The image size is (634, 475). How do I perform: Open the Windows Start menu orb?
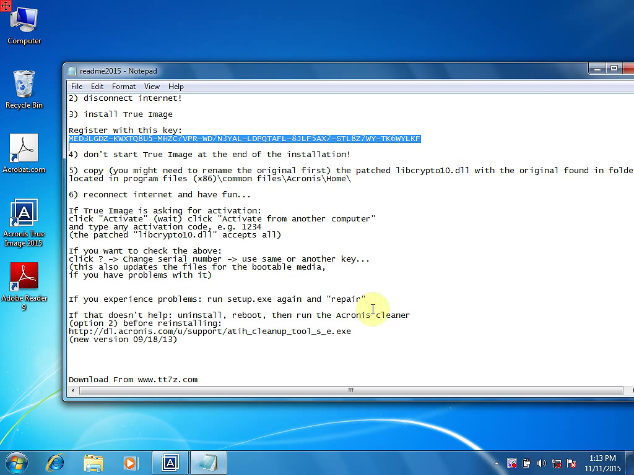[x=17, y=463]
